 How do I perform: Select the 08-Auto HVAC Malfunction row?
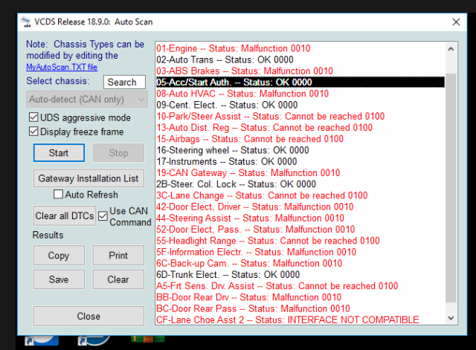coord(300,94)
